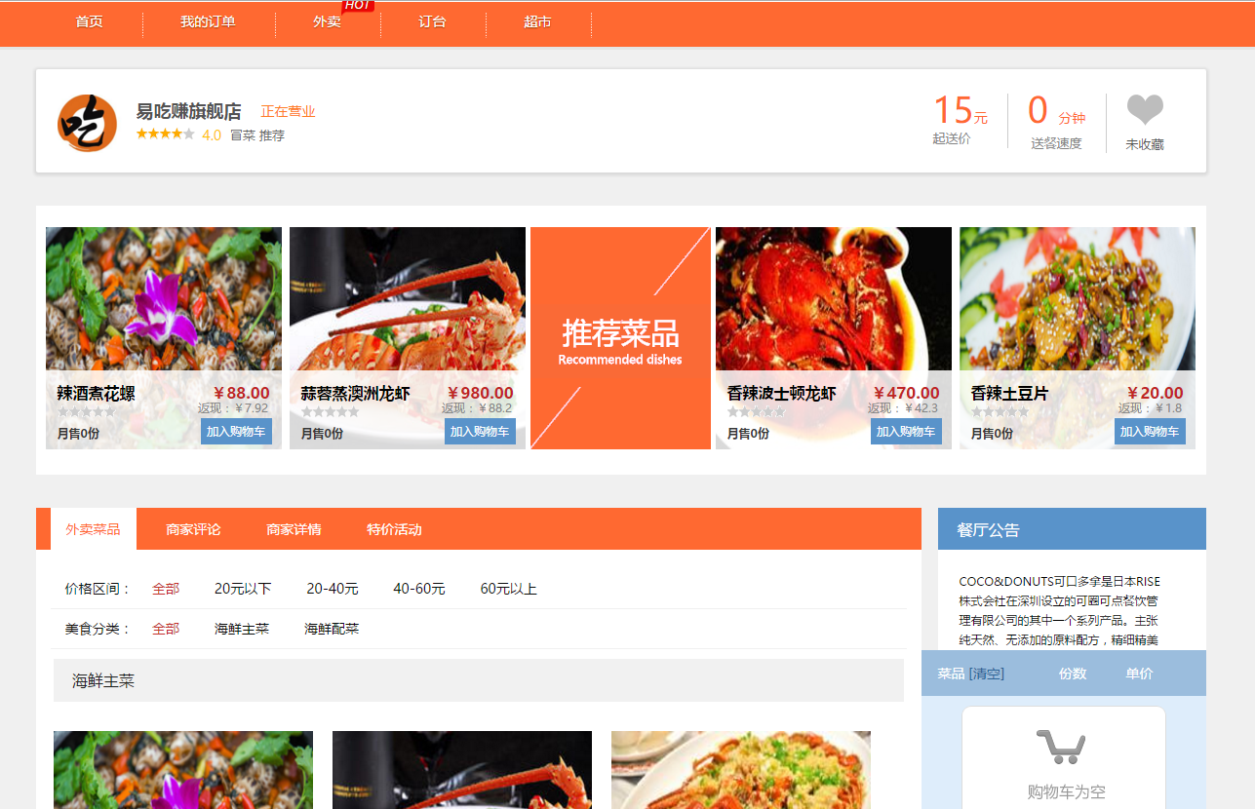Screen dimensions: 1255x809
Task: Open 我的订单 from the navigation bar
Action: (208, 21)
